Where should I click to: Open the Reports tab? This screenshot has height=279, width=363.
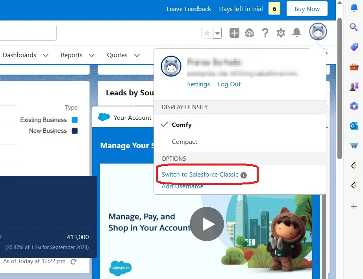[x=72, y=55]
